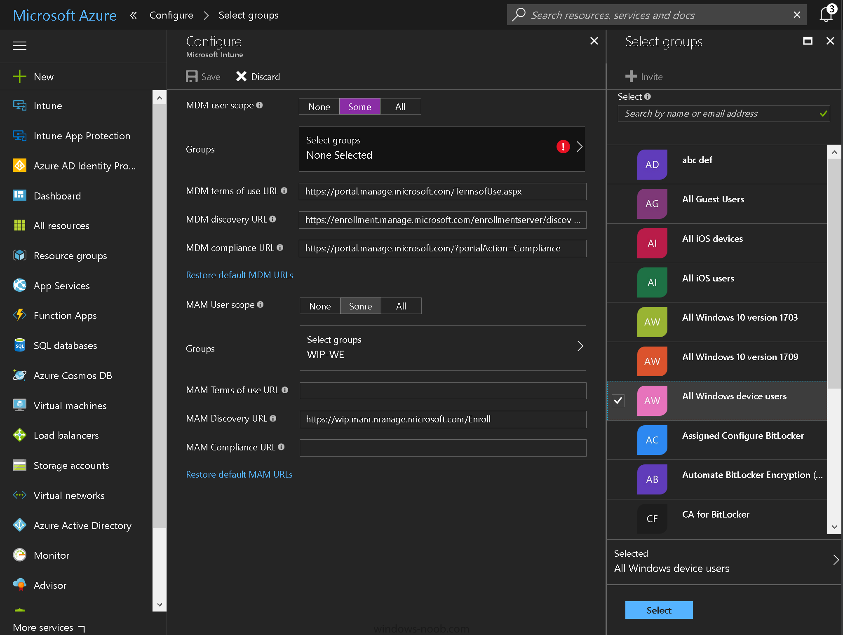
Task: Click the group list scroll up arrow
Action: pos(834,152)
